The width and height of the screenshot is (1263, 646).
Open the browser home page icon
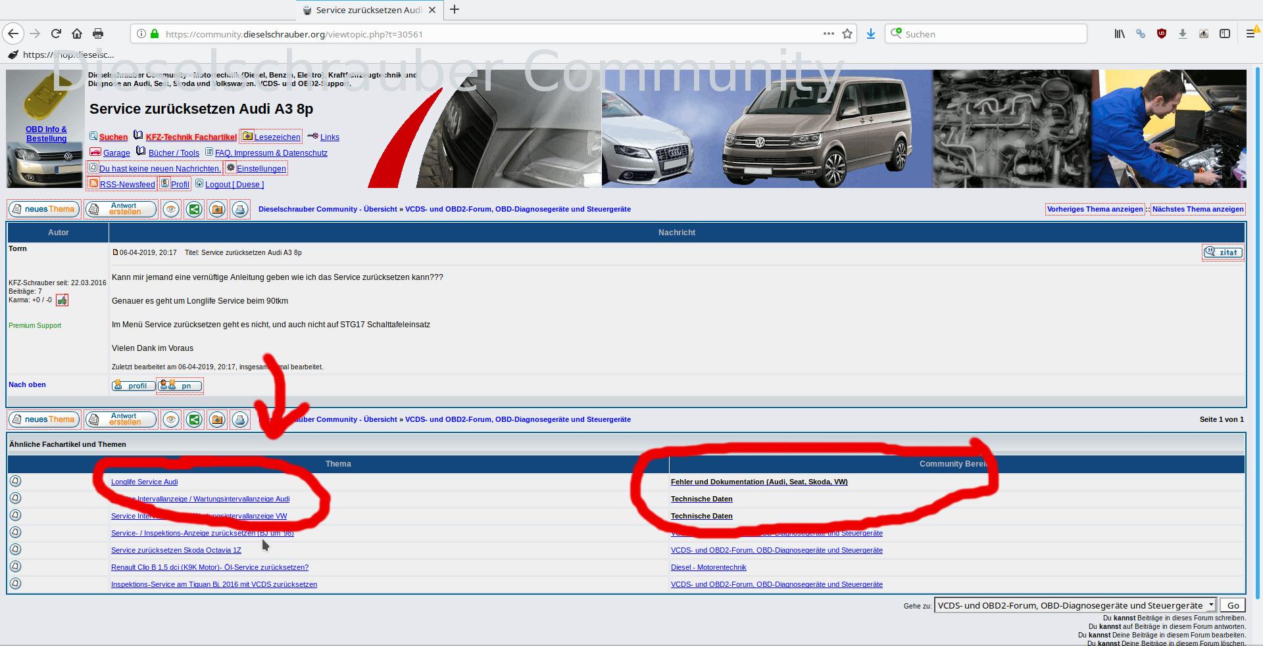(x=77, y=34)
